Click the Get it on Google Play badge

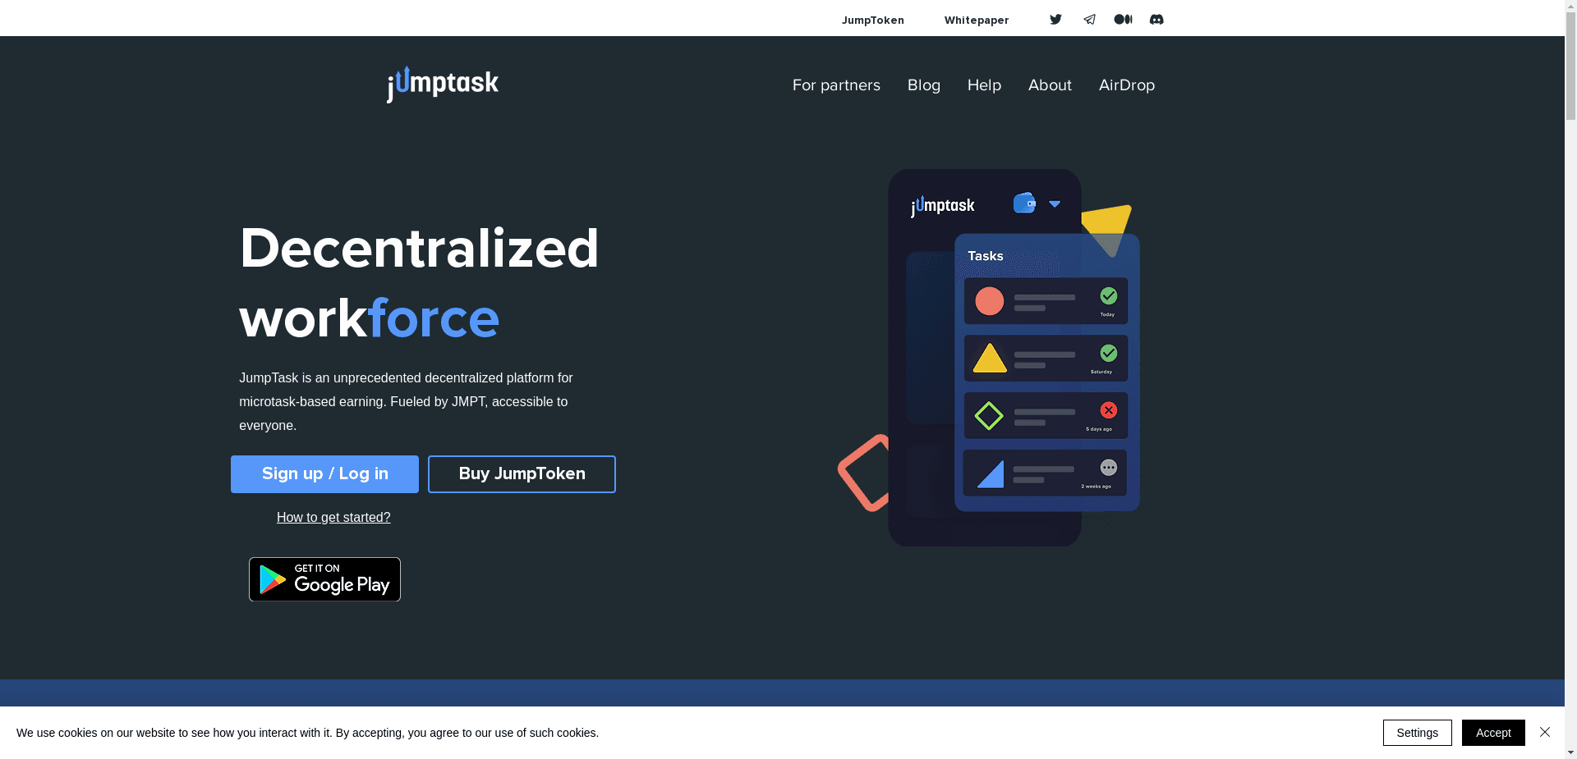tap(324, 578)
